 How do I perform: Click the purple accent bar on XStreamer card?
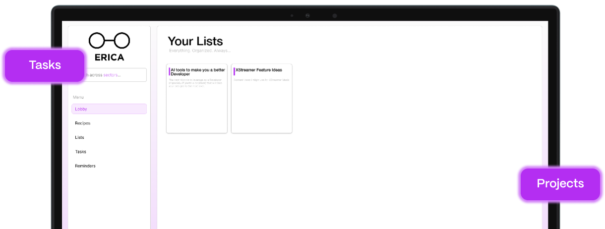[234, 71]
